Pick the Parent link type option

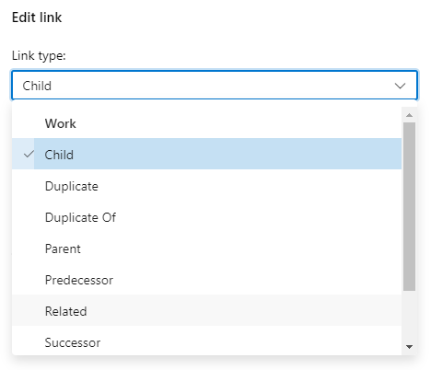click(x=206, y=249)
